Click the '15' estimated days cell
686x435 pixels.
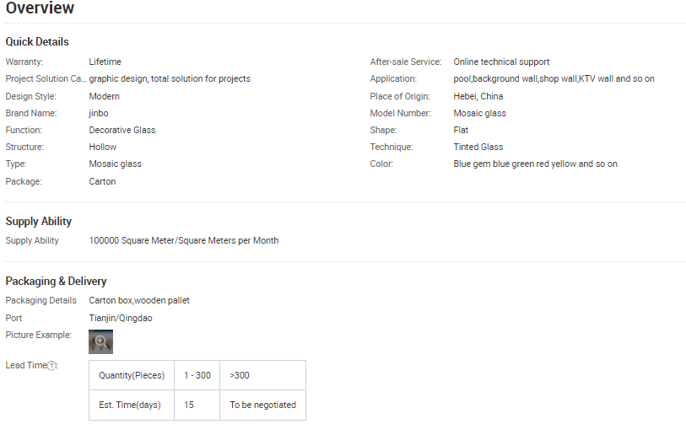tap(197, 405)
